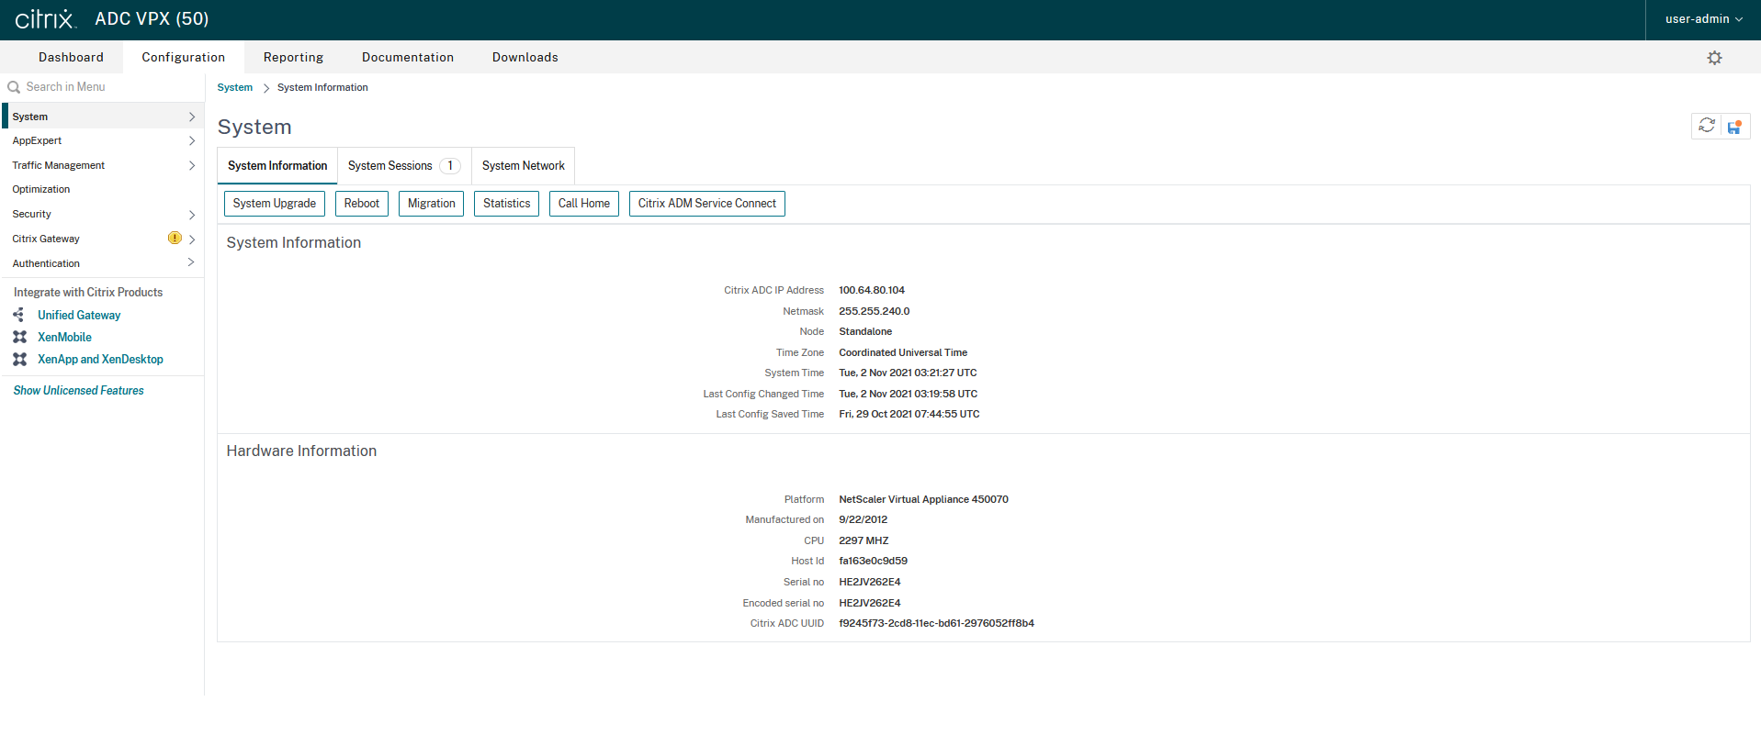Switch to the System Sessions tab

tap(402, 166)
